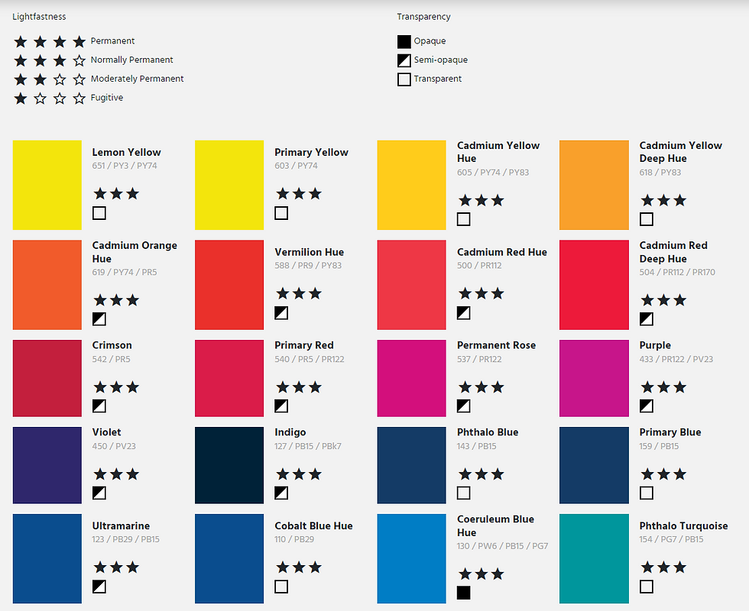Click the Cadmium Red Deep Hue swatch

594,285
